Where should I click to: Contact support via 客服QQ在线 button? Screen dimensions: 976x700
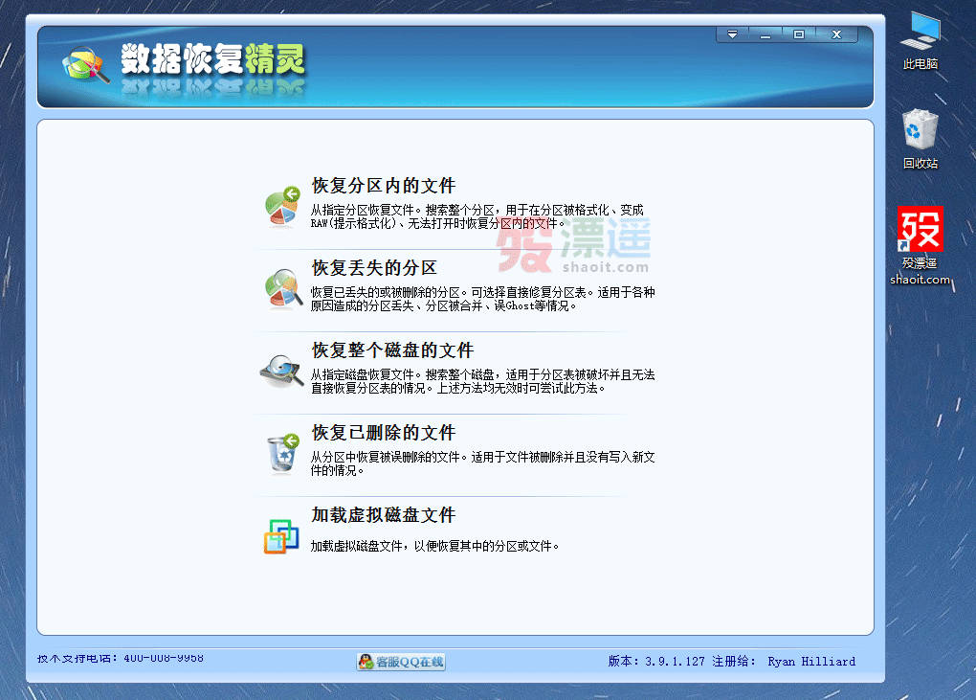point(402,662)
